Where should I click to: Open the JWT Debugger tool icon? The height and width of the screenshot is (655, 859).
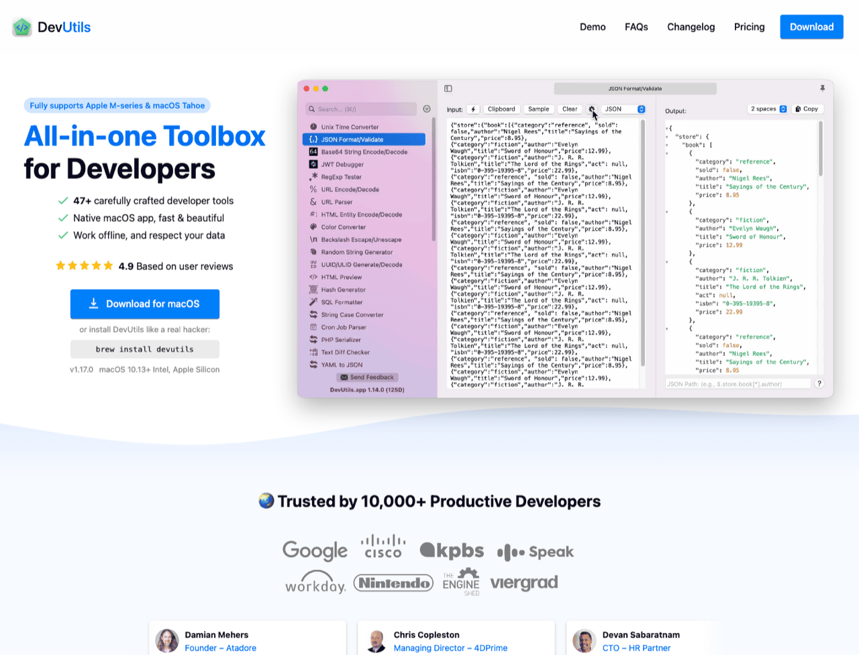pos(313,164)
